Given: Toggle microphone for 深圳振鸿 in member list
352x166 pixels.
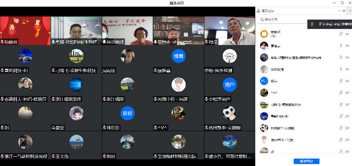Looking at the screenshot, I should (341, 69).
